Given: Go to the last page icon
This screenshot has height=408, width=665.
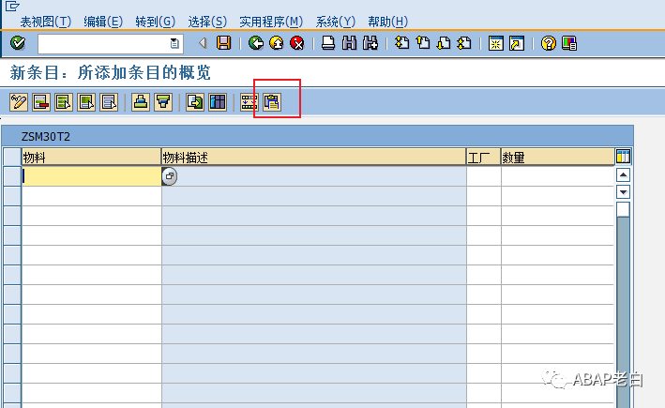Looking at the screenshot, I should coord(464,43).
